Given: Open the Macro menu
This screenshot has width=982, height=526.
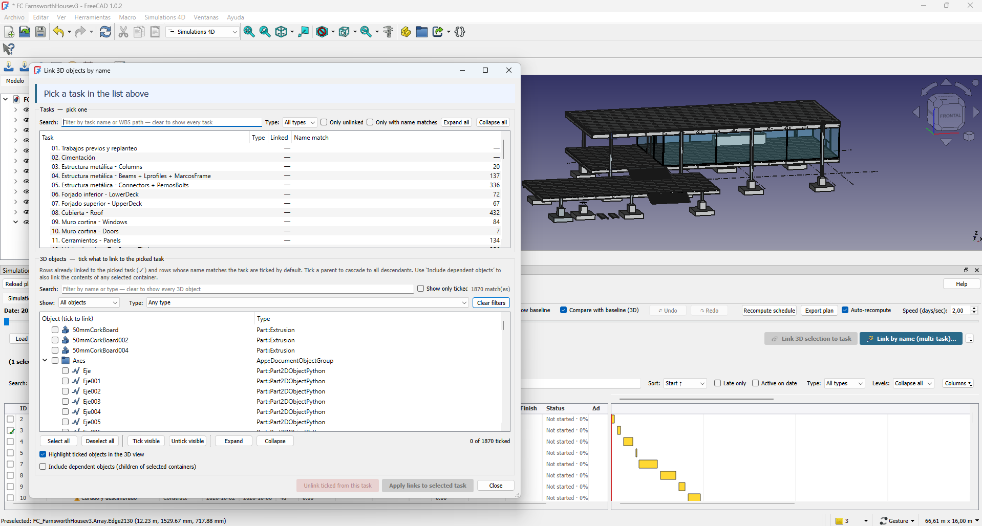Looking at the screenshot, I should click(x=127, y=17).
